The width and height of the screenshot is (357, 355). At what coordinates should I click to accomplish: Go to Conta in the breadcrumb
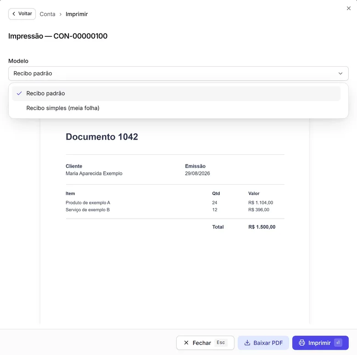47,14
